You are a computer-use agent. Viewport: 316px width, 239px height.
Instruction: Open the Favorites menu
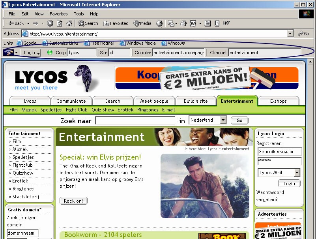tap(59, 14)
